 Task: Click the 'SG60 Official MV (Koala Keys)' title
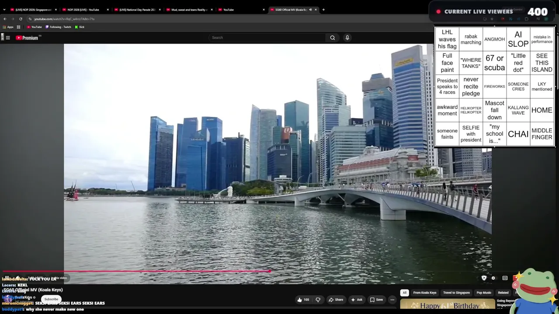(x=33, y=290)
